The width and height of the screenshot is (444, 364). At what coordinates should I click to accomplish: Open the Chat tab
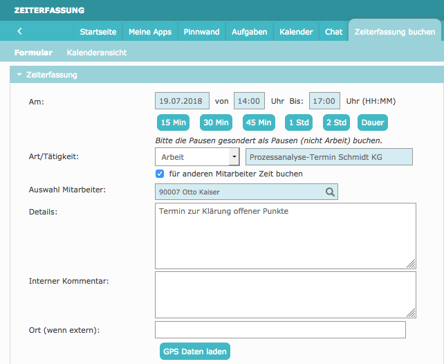coord(333,32)
